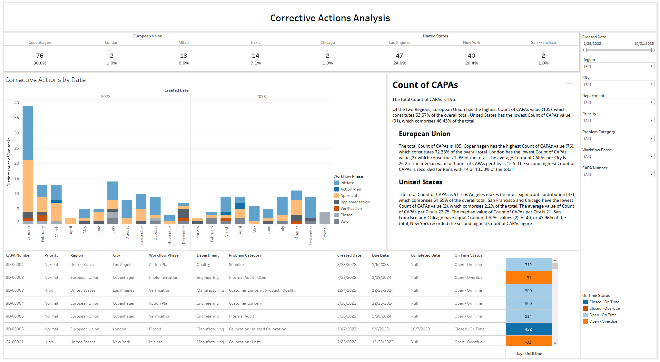Select the On Time Status column header
660x362 pixels.
pos(468,255)
